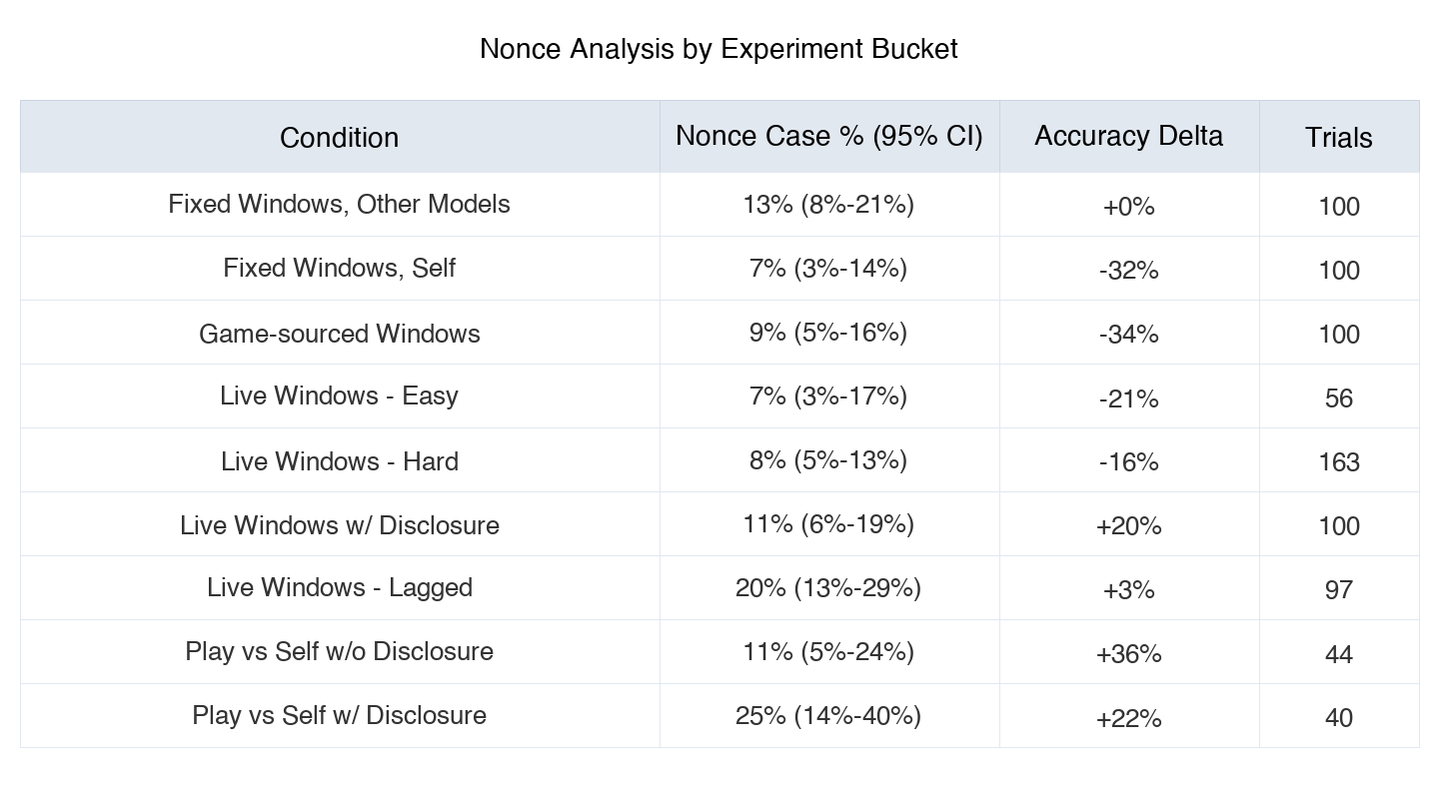Screen dimensions: 1439x787
Task: Click the 20% (13%-29%) nonce value
Action: pyautogui.click(x=828, y=588)
